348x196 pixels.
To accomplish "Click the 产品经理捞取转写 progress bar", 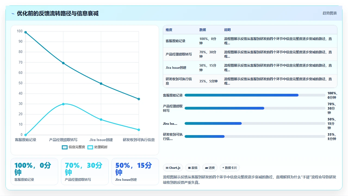I will (255, 108).
